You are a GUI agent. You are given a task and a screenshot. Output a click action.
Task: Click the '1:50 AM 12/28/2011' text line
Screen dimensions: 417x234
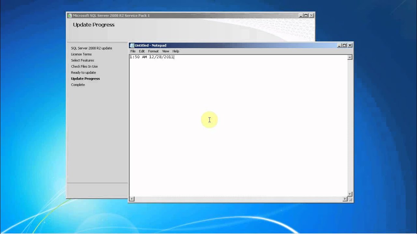click(x=152, y=57)
